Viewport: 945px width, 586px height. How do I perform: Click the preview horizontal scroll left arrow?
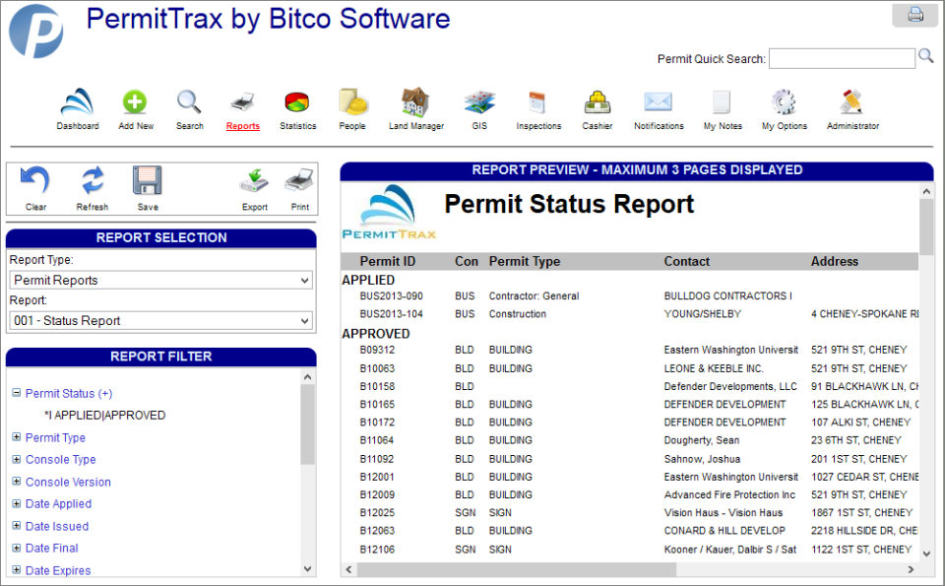coord(348,569)
